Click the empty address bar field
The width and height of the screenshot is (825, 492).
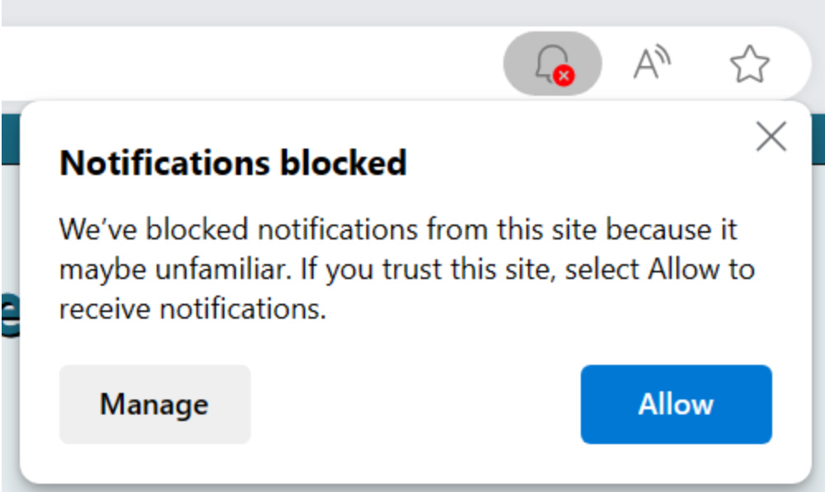pos(252,63)
